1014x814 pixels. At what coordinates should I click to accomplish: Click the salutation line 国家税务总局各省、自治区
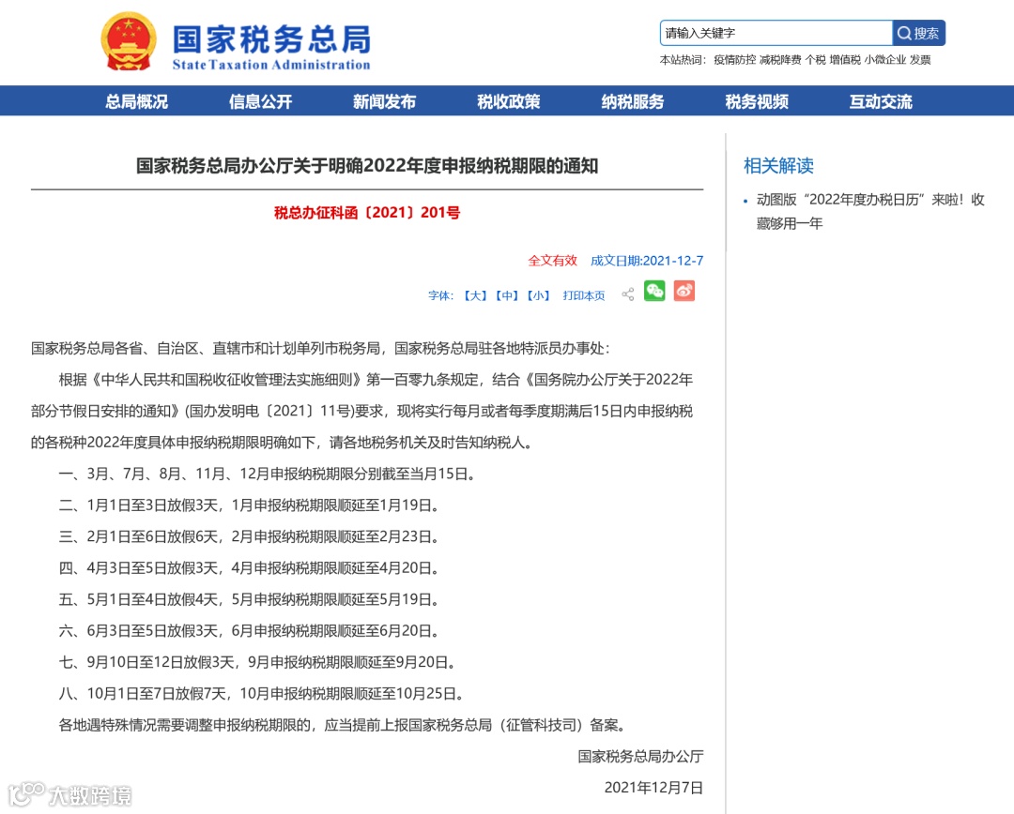(320, 349)
